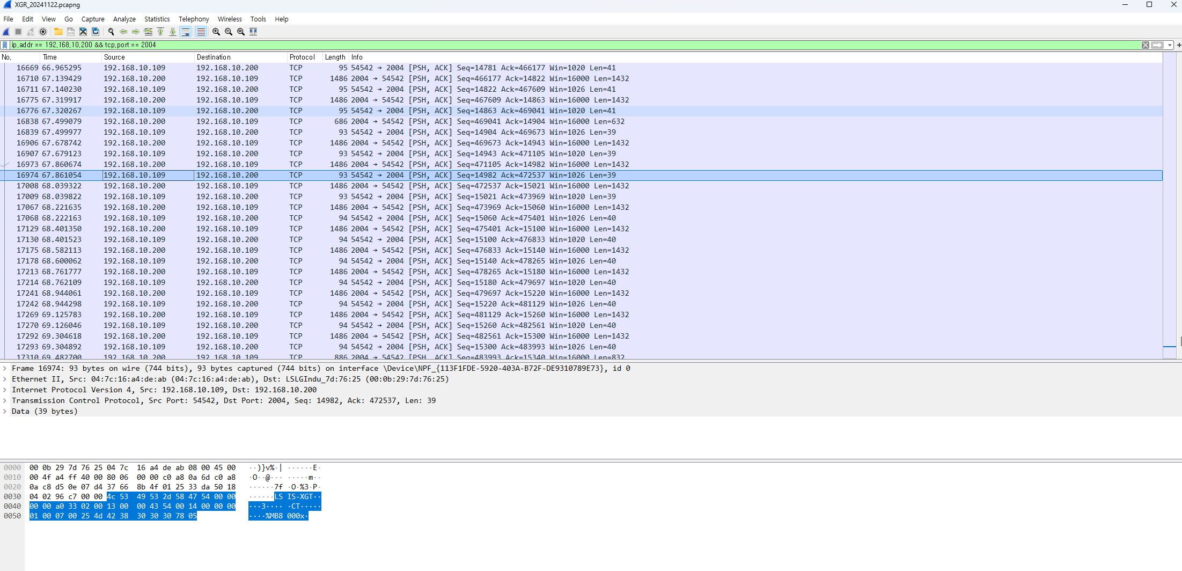Toggle auto-scroll during live capture

coord(186,32)
